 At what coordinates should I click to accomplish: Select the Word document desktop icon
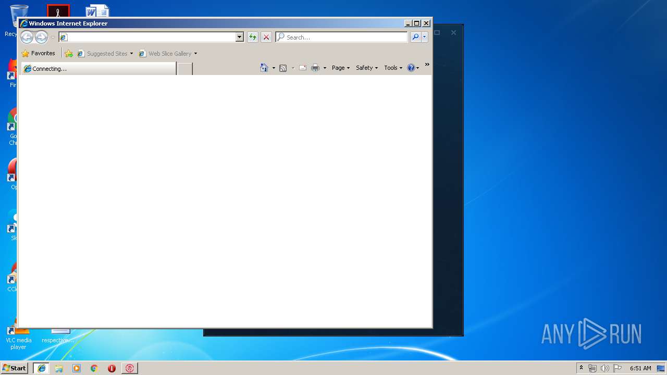pyautogui.click(x=97, y=11)
